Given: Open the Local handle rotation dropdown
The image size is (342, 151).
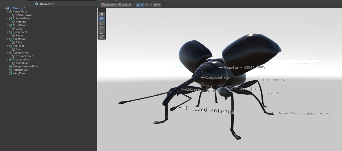Looking at the screenshot, I should (125, 5).
